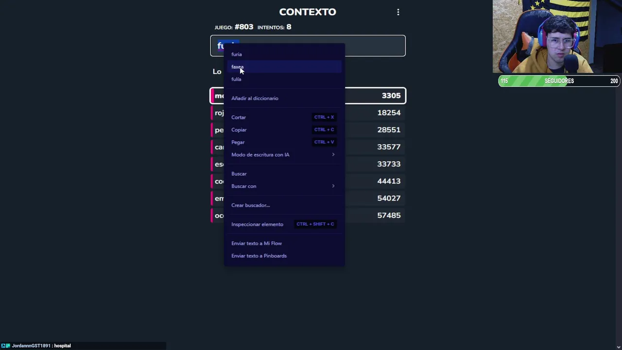The height and width of the screenshot is (350, 622).
Task: Pick the highlighted second spelling suggestion
Action: [283, 67]
